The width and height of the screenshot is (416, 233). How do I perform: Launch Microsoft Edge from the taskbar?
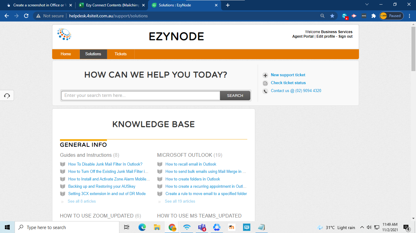[142, 227]
